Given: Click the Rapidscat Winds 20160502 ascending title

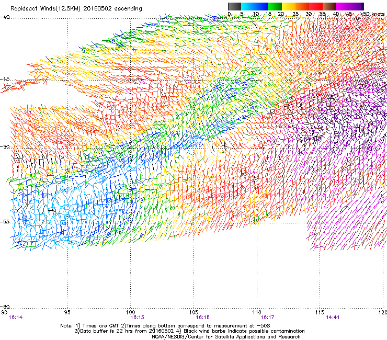Looking at the screenshot, I should tap(76, 9).
